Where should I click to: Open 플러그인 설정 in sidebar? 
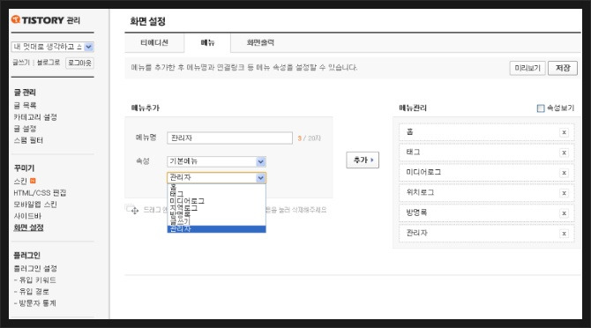[x=35, y=269]
